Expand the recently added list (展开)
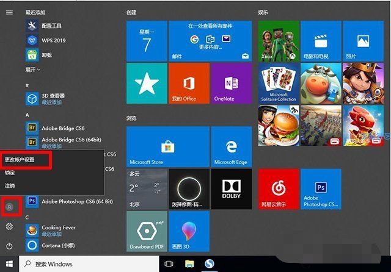The height and width of the screenshot is (272, 391). 33,70
